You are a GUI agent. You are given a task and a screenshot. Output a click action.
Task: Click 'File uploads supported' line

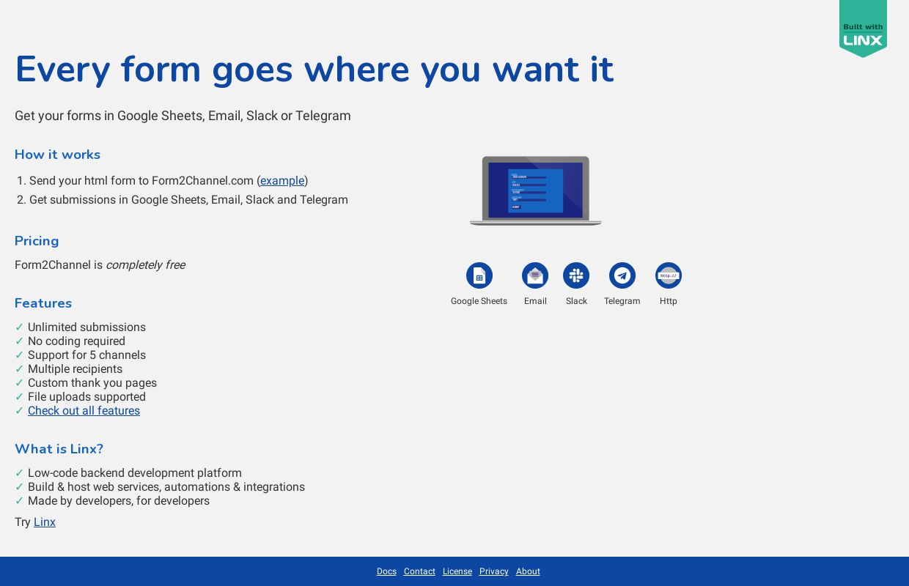(x=87, y=397)
